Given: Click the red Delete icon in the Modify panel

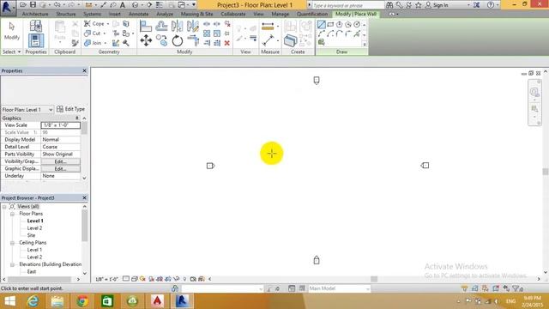Looking at the screenshot, I should coord(226,43).
